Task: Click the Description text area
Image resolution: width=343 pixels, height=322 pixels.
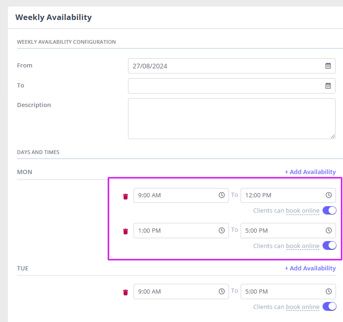Action: (x=232, y=119)
